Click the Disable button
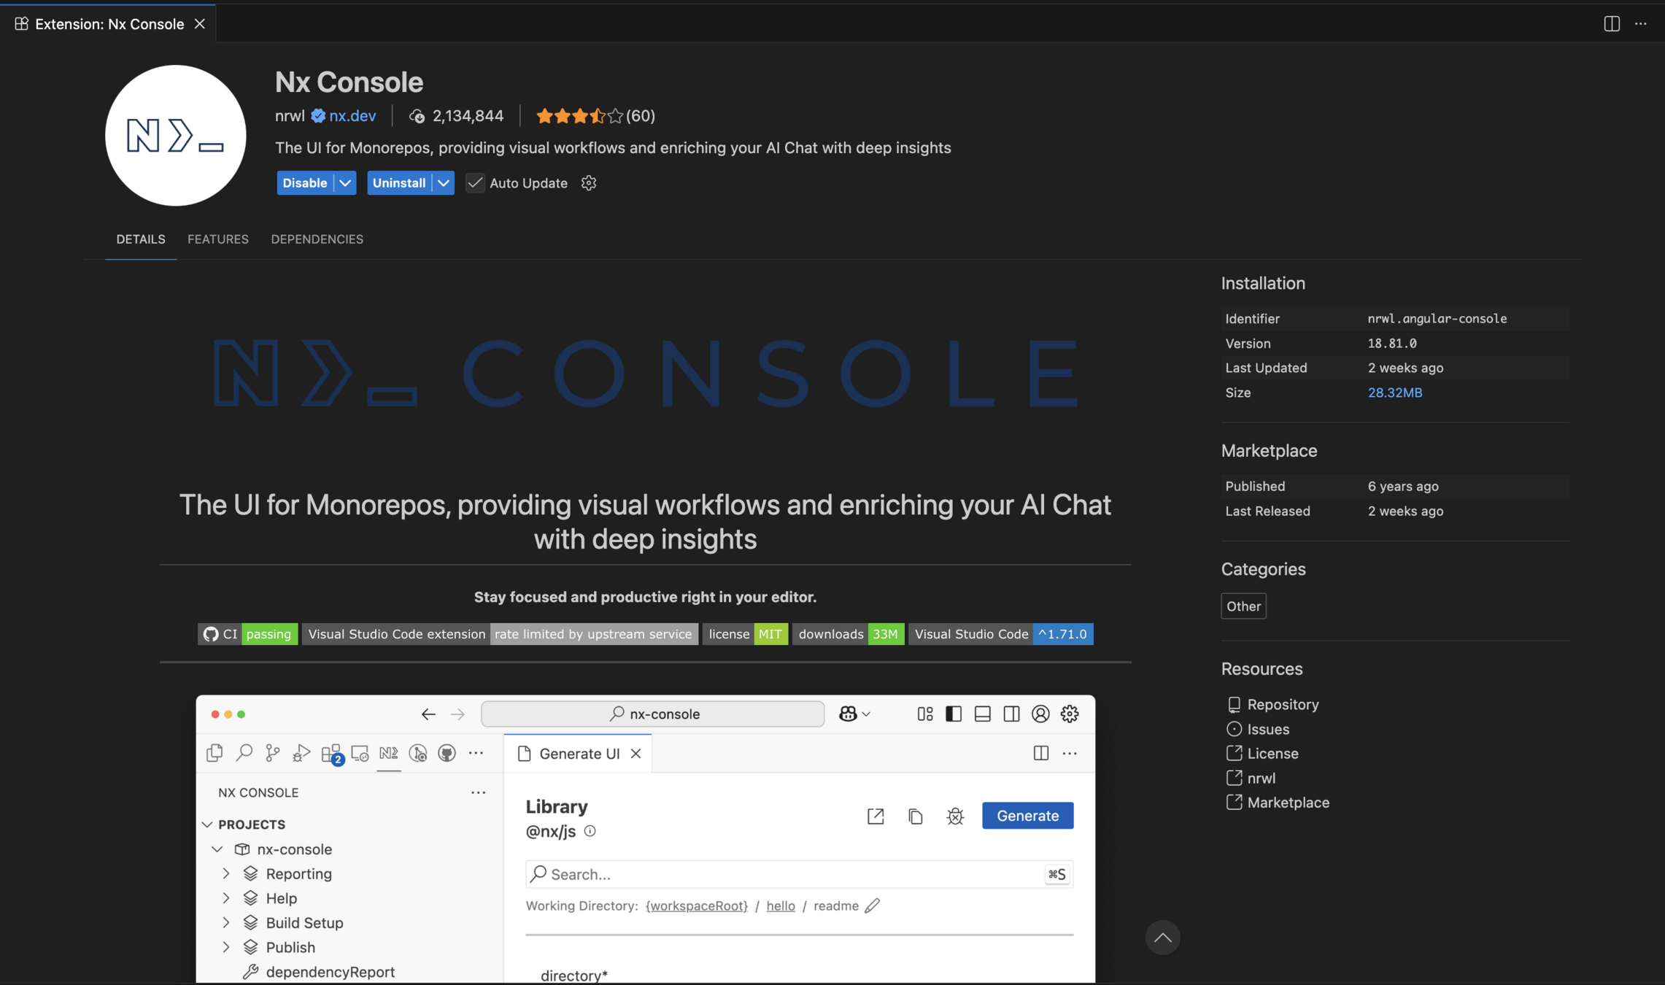This screenshot has width=1665, height=985. (304, 183)
